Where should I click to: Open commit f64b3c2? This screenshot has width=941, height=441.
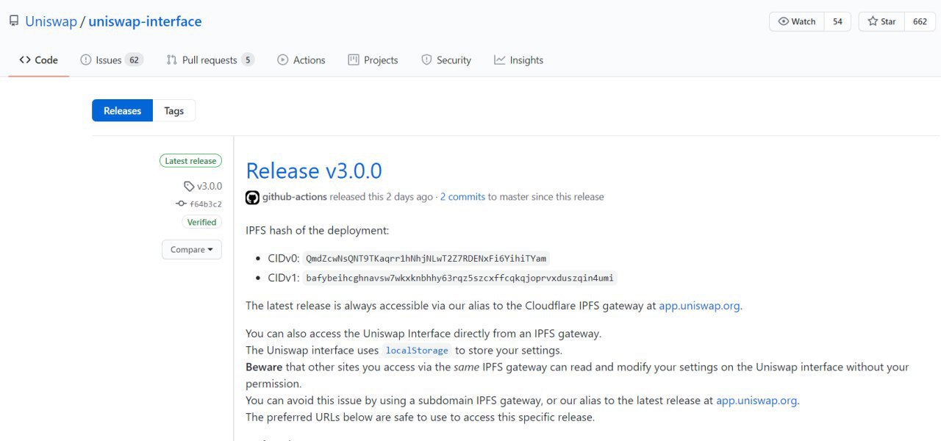(206, 204)
